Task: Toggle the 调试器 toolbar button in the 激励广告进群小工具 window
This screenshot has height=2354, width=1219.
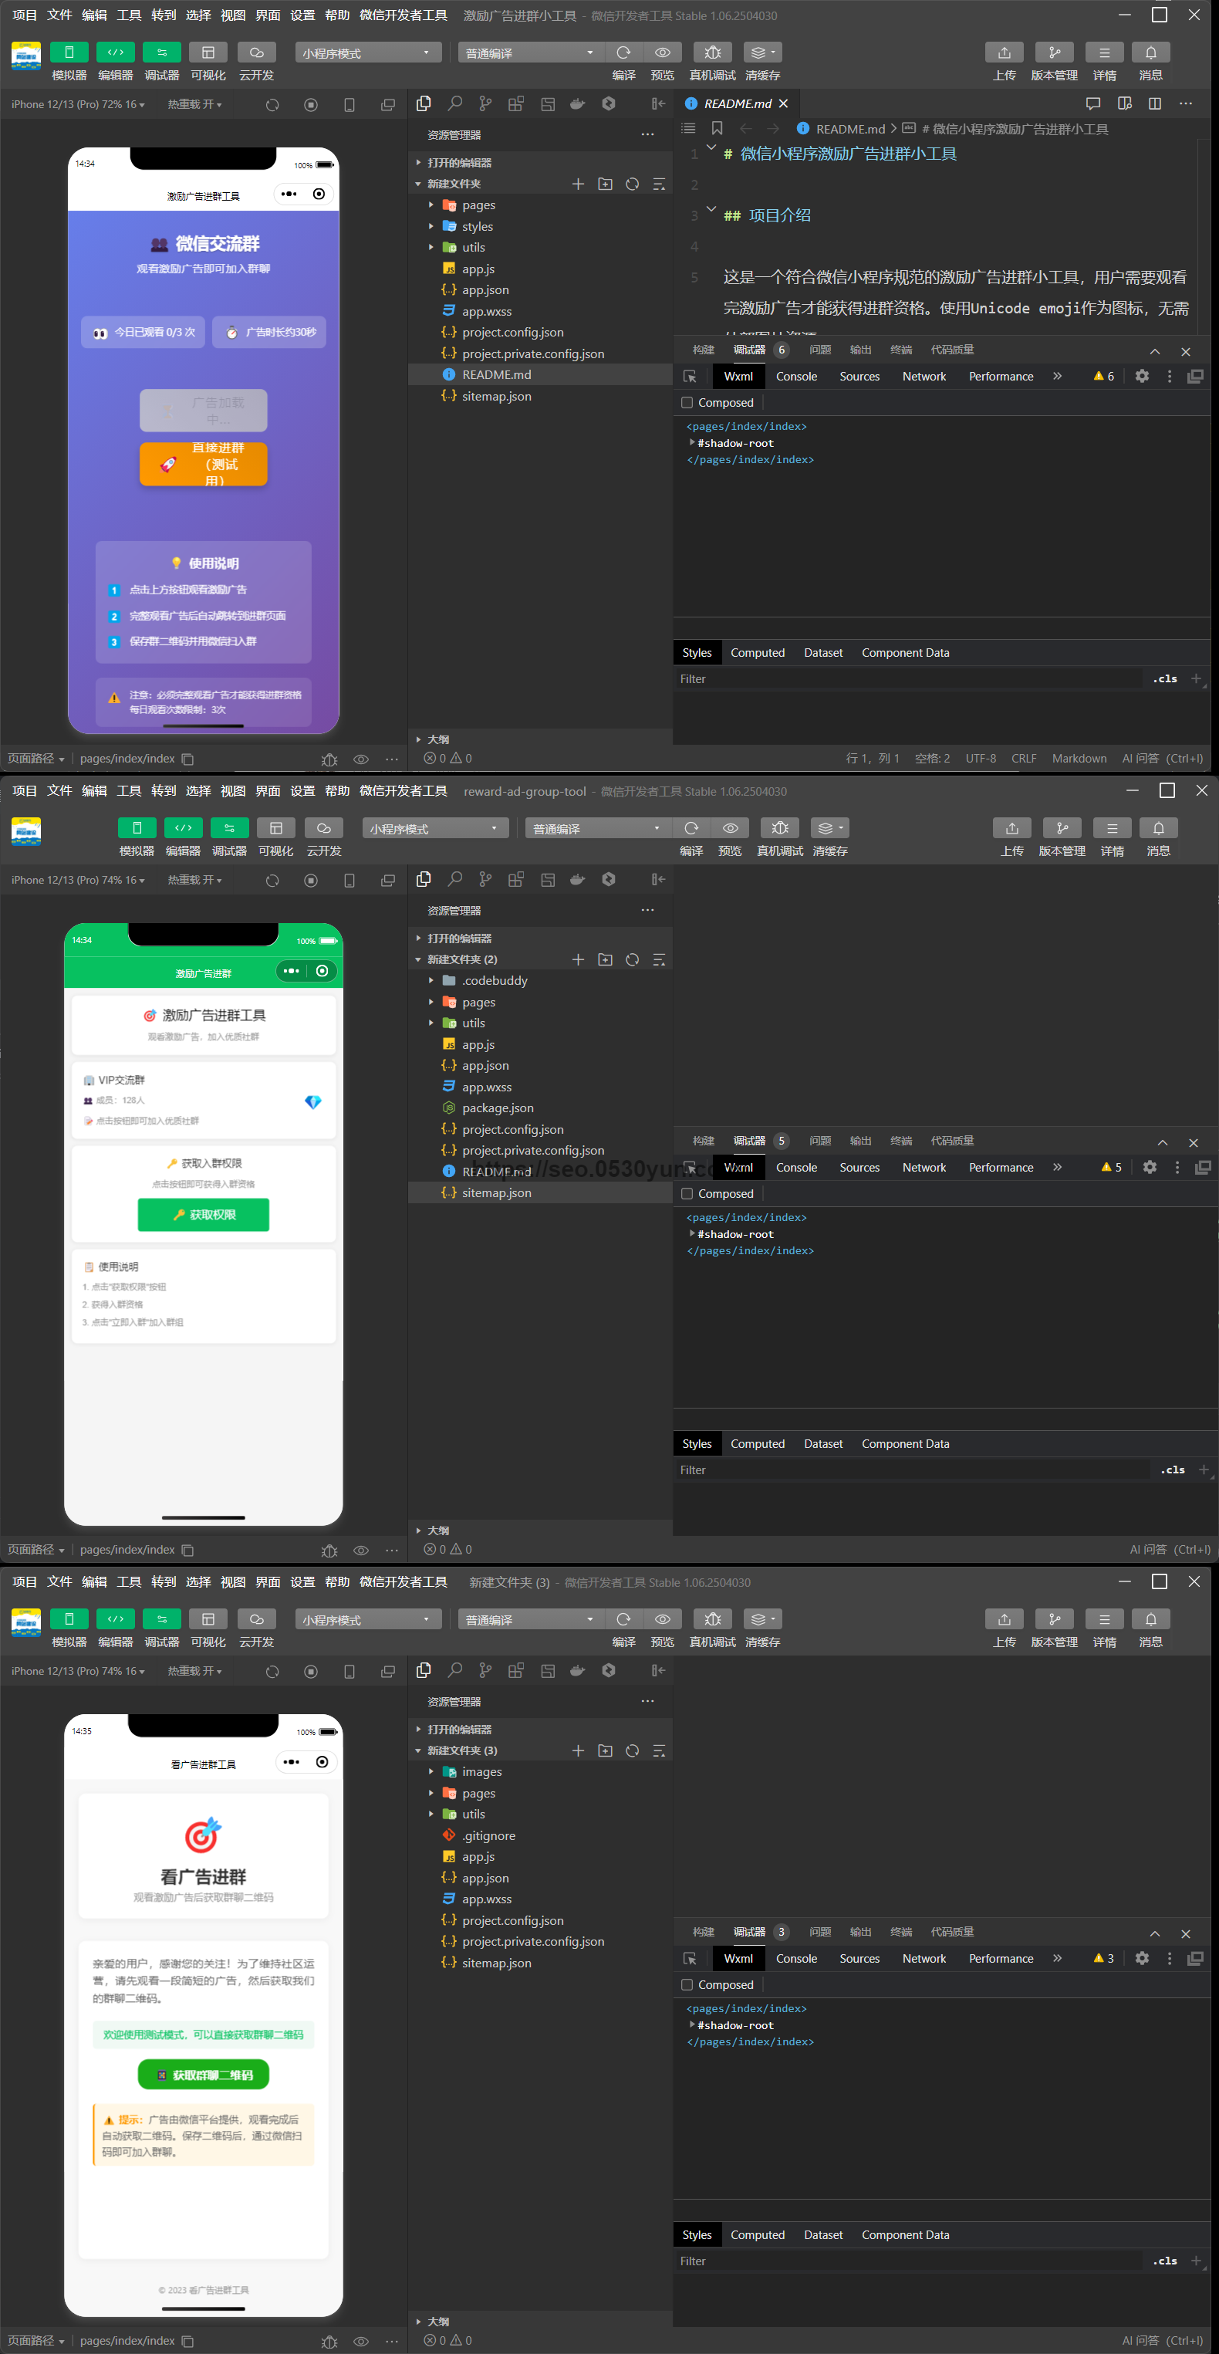Action: (x=162, y=53)
